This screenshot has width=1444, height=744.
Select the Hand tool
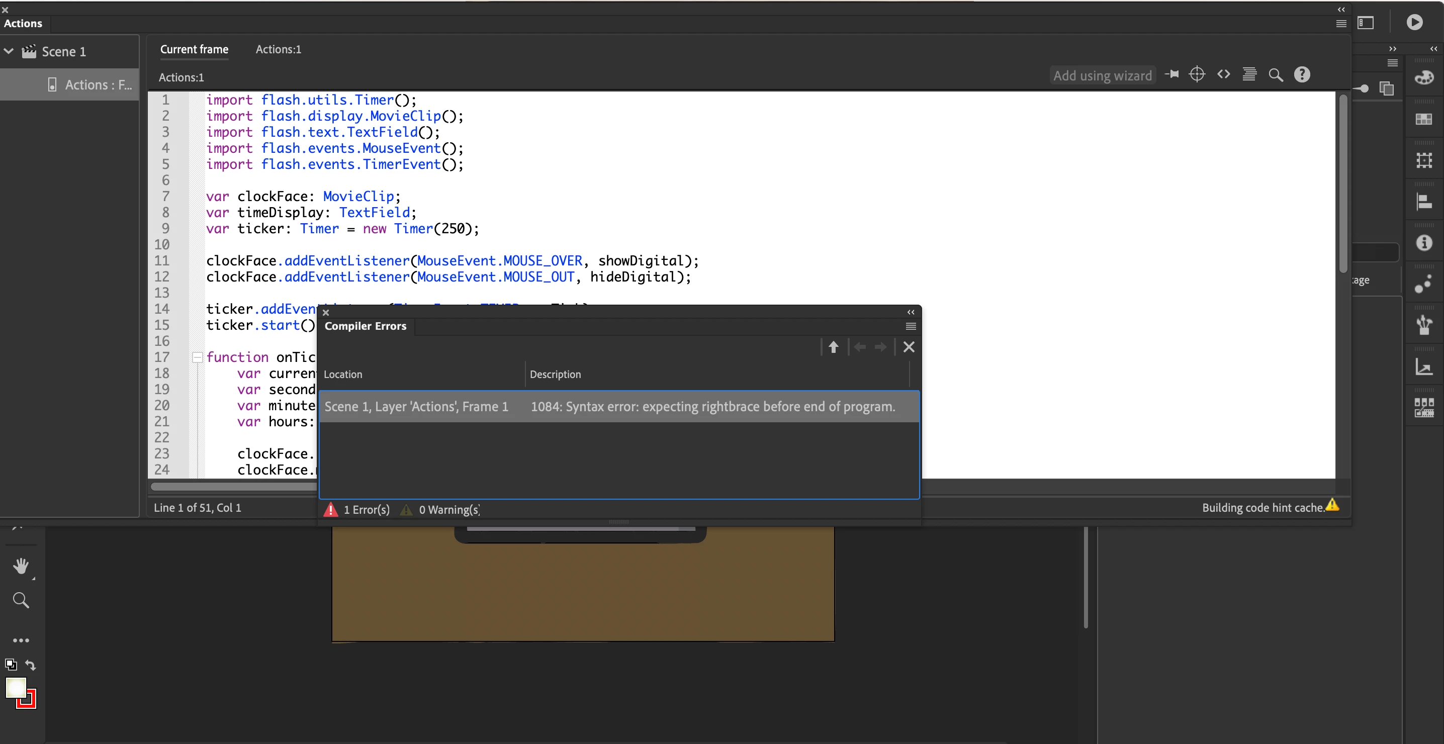point(21,566)
